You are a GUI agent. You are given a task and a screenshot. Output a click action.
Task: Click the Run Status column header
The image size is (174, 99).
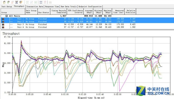(44, 11)
